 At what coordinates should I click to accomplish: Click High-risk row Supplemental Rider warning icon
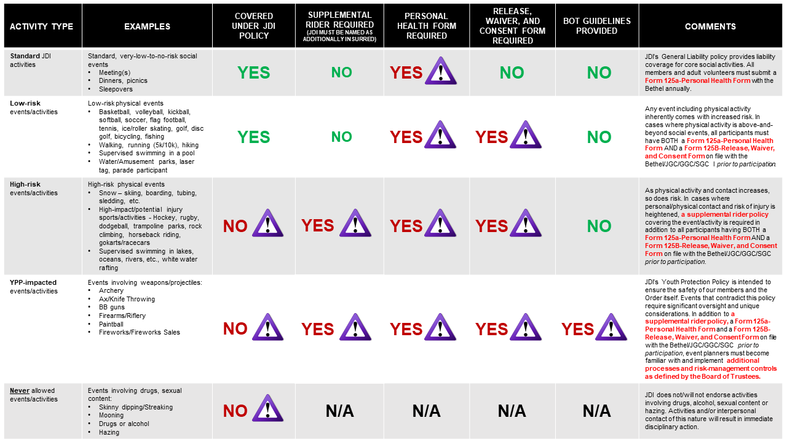(355, 224)
